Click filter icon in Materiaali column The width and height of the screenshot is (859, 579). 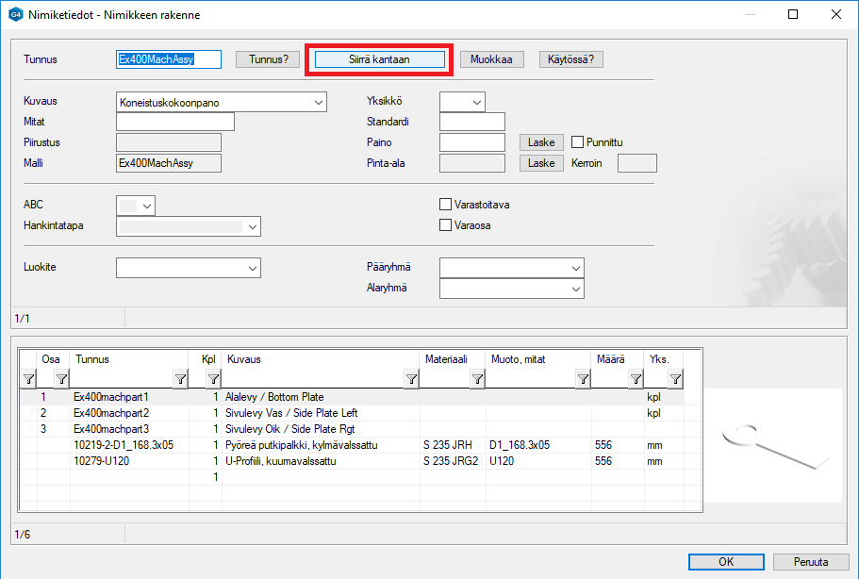477,379
